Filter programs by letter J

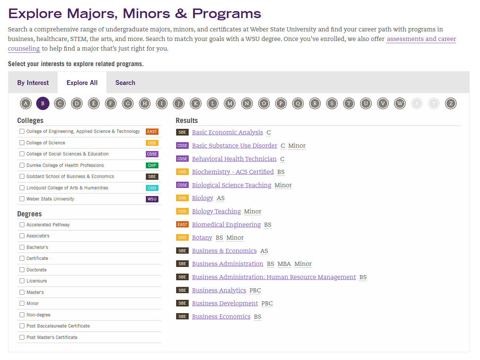coord(179,103)
